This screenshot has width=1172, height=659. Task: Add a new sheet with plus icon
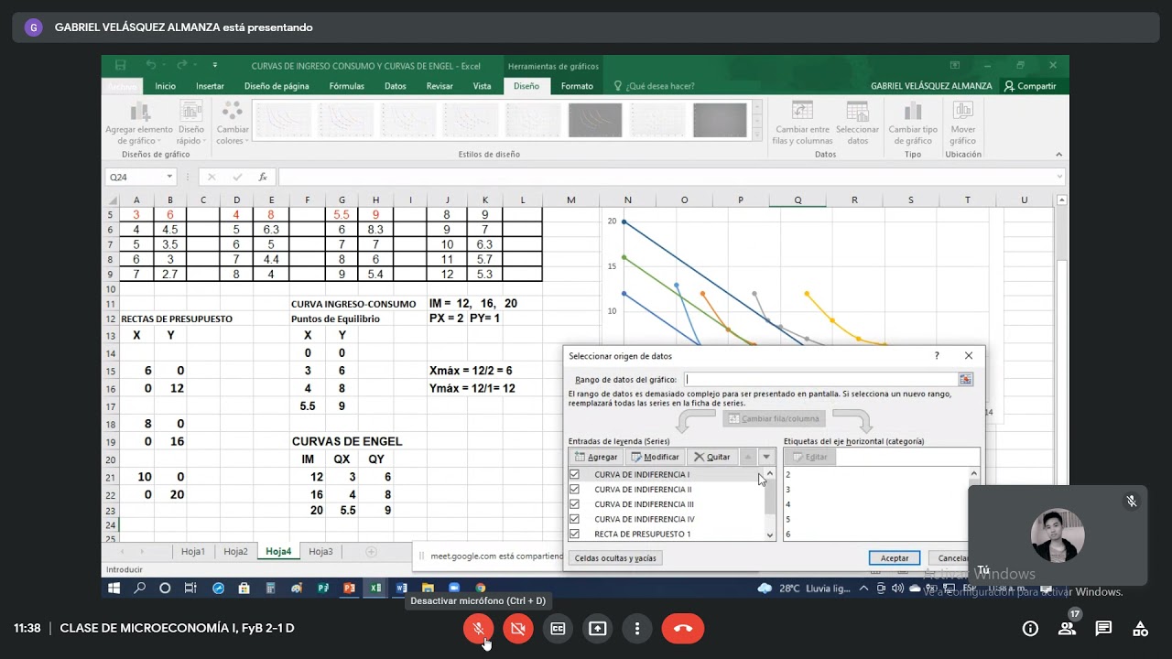(x=371, y=551)
